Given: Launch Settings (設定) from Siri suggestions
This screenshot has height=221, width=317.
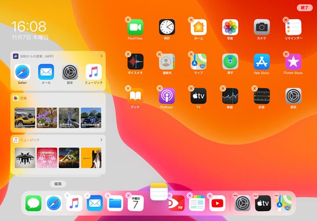Looking at the screenshot, I should point(70,72).
